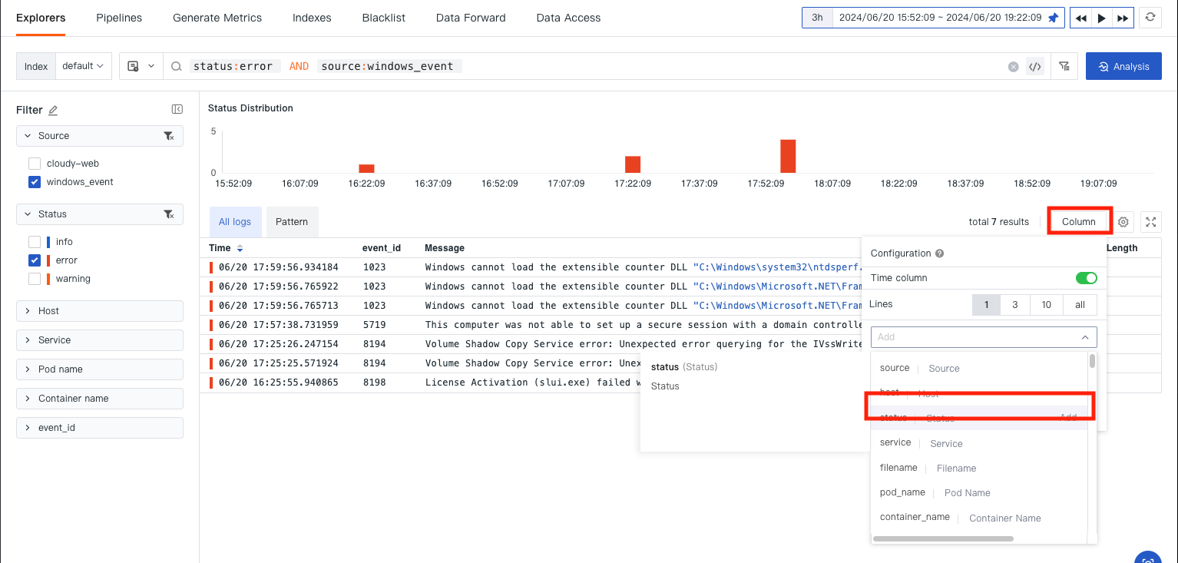The height and width of the screenshot is (563, 1178).
Task: Choose pod_name field in column dropdown list
Action: click(x=979, y=492)
